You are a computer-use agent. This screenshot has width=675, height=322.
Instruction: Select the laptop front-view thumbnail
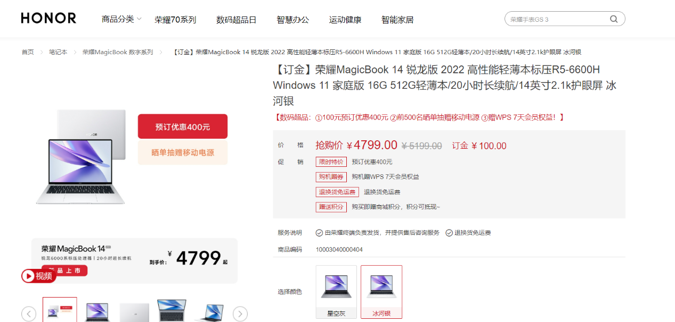click(x=97, y=312)
